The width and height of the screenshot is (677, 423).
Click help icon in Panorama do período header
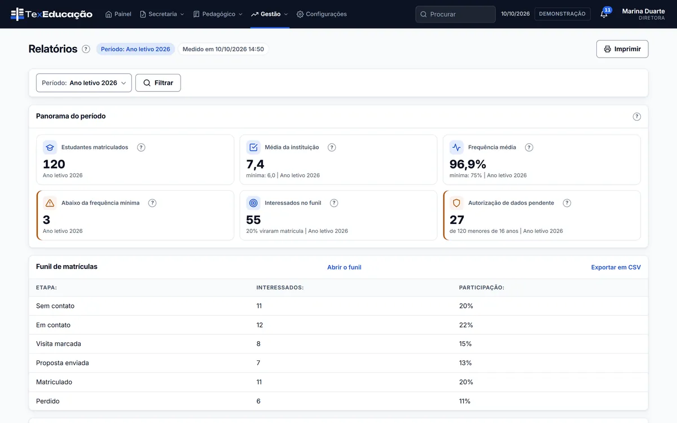pos(637,117)
